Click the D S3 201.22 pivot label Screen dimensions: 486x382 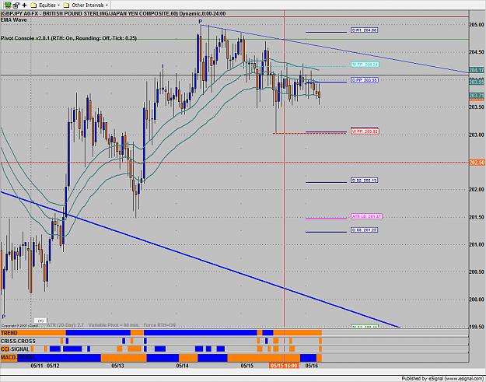pos(364,230)
